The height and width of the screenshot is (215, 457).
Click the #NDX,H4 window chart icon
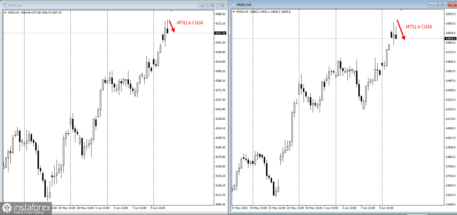point(233,5)
